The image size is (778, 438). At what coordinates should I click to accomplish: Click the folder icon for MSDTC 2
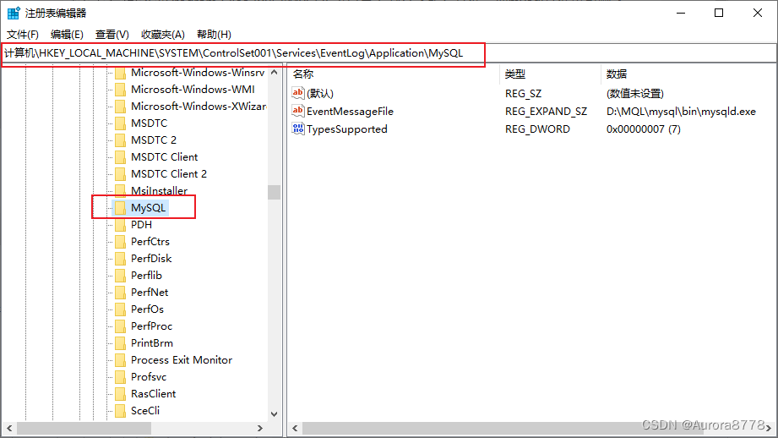point(120,140)
